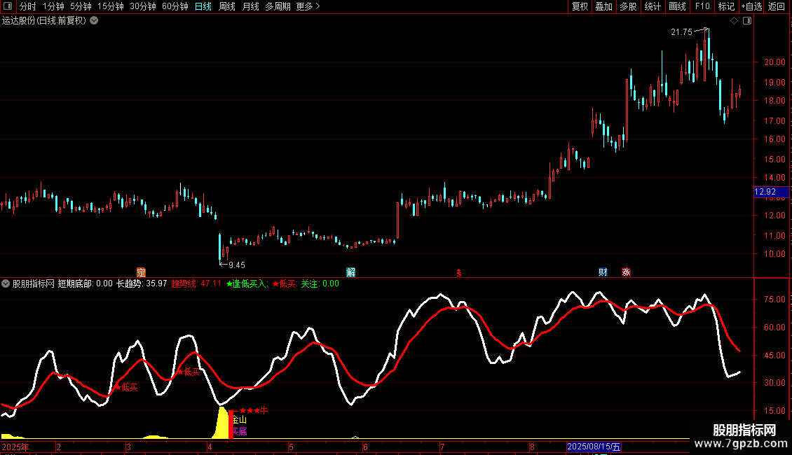The width and height of the screenshot is (792, 455).
Task: Click the ★★★牛 signal label
Action: tap(254, 411)
